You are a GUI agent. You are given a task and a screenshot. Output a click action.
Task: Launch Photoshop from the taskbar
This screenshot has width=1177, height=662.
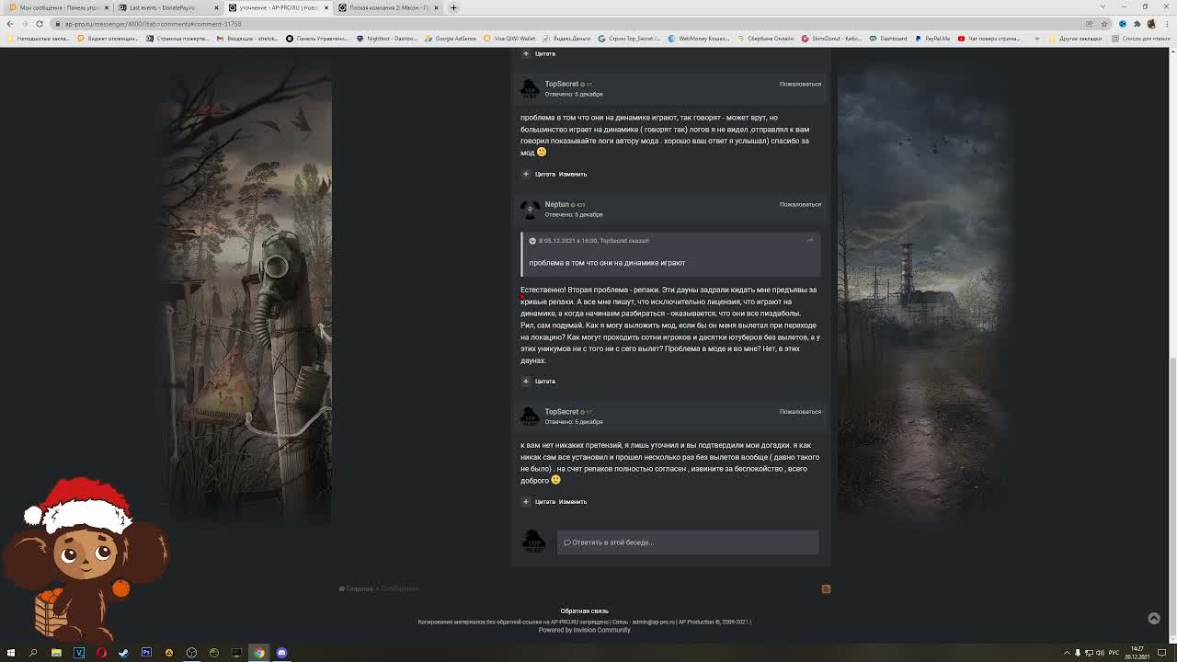point(146,653)
